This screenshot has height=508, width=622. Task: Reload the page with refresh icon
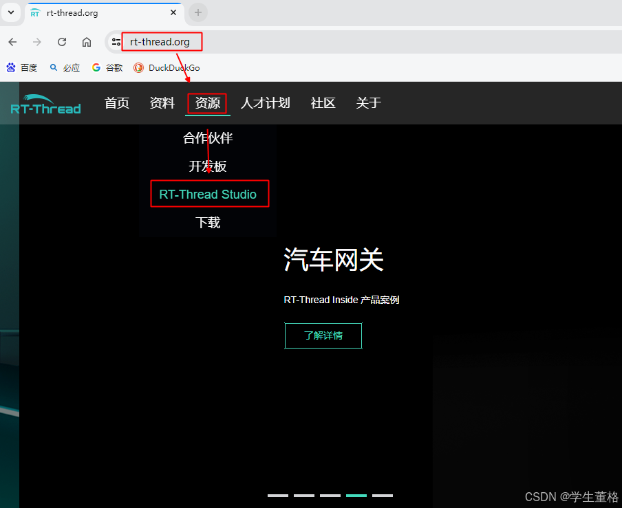[62, 42]
